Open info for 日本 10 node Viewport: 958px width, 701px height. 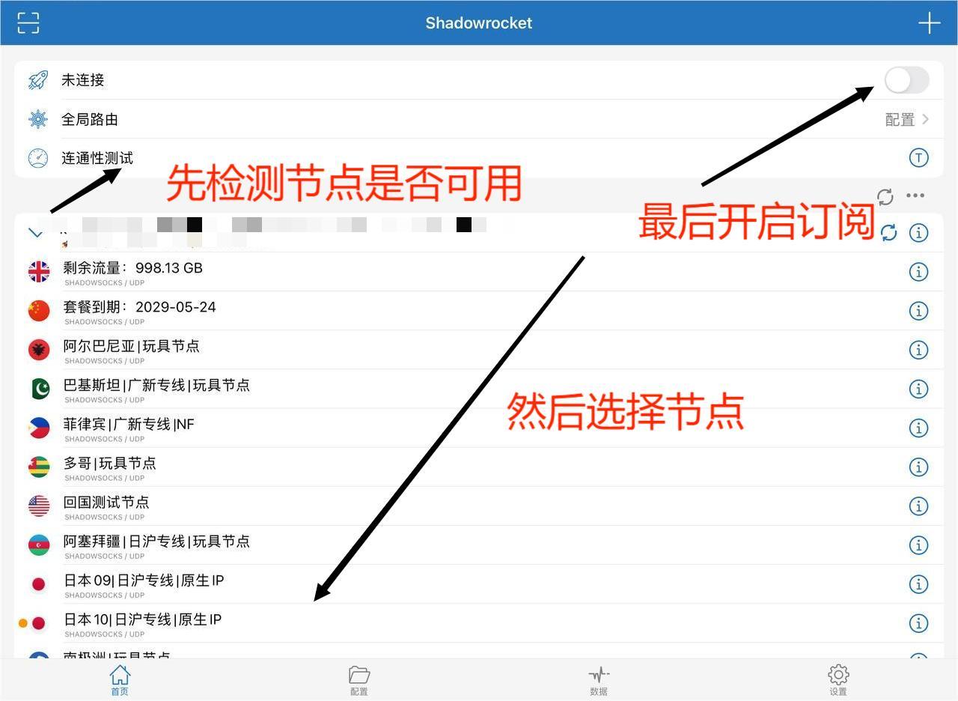[x=918, y=623]
